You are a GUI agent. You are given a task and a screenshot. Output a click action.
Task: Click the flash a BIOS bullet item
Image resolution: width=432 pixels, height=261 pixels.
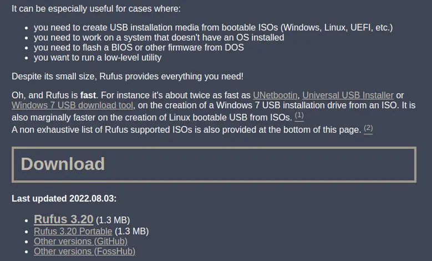point(139,47)
